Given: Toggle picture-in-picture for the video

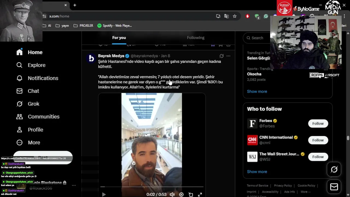Looking at the screenshot, I should [x=191, y=195].
